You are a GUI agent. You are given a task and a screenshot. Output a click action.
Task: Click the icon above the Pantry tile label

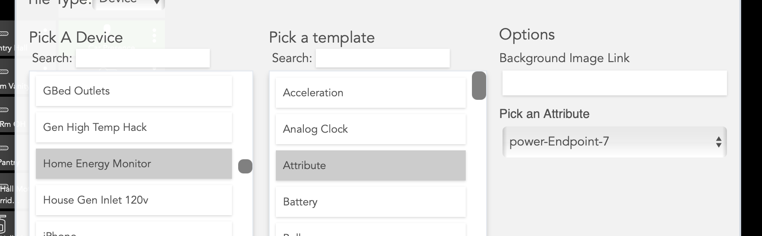click(x=4, y=148)
